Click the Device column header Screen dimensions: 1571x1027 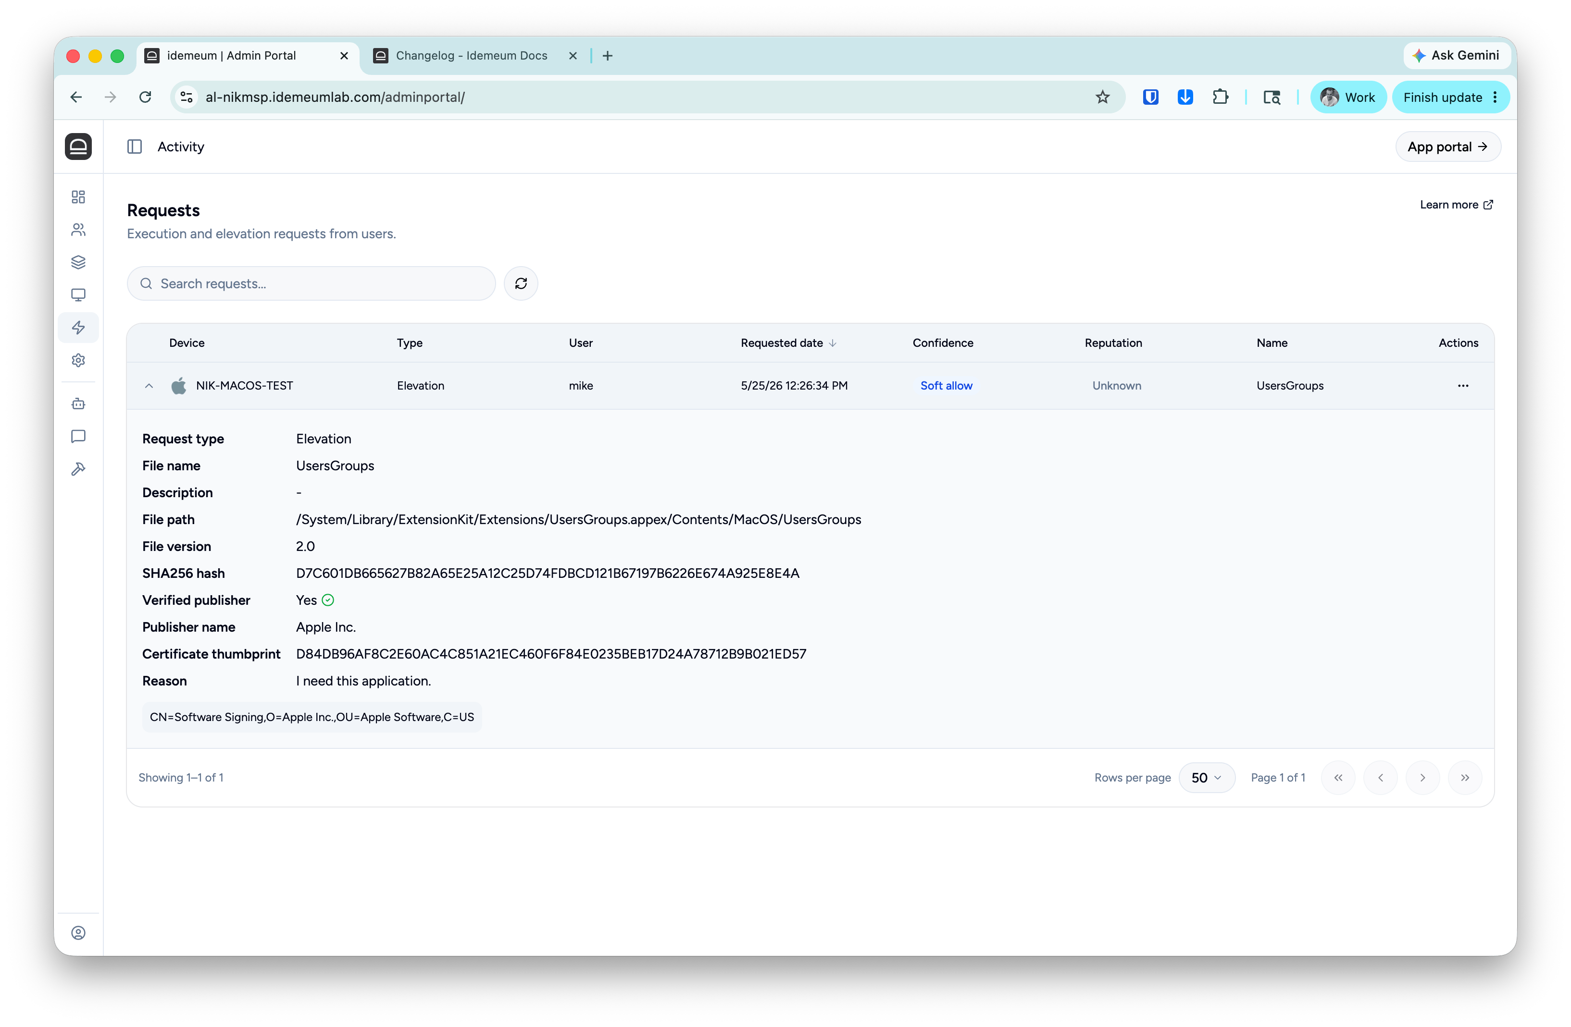pos(187,343)
